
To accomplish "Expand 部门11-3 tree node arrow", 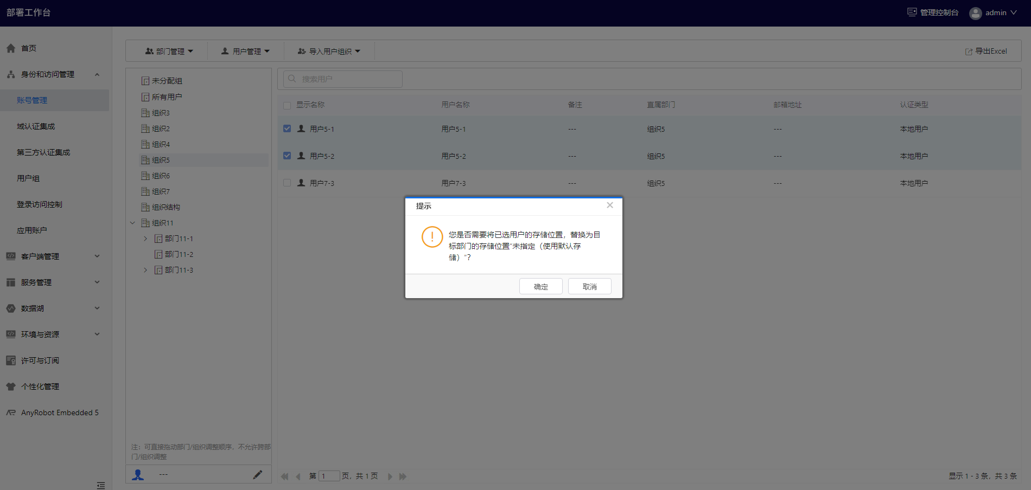I will (x=145, y=270).
